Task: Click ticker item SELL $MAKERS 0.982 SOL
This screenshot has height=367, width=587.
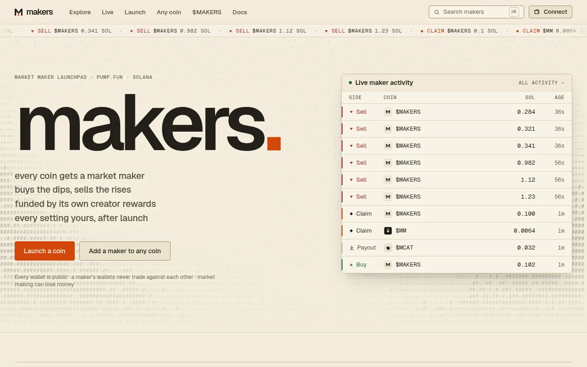Action: pos(170,31)
